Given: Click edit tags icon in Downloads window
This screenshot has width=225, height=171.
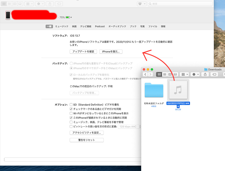Looking at the screenshot, I should [214, 74].
